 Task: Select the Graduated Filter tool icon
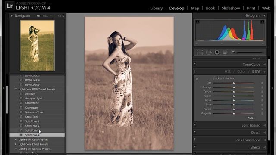point(225,52)
